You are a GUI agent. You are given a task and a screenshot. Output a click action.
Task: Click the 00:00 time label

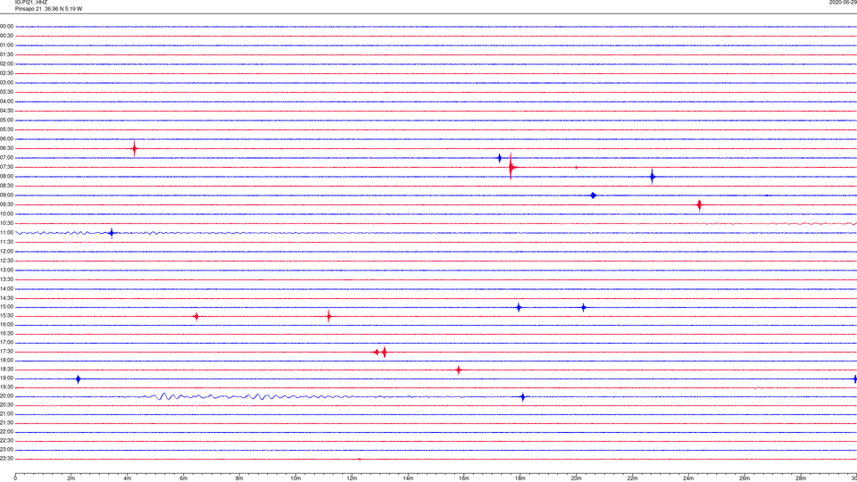[x=6, y=26]
